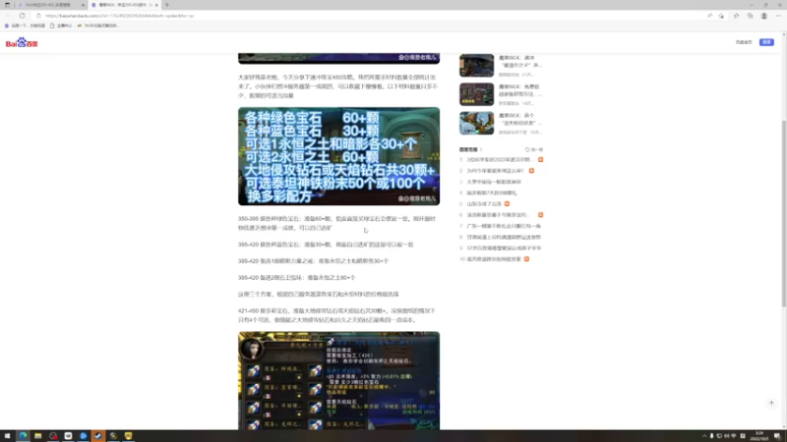This screenshot has width=787, height=442.
Task: Open the browser settings ellipsis menu
Action: (778, 16)
